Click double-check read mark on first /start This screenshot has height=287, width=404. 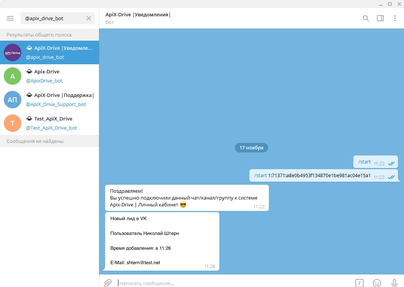tap(391, 163)
